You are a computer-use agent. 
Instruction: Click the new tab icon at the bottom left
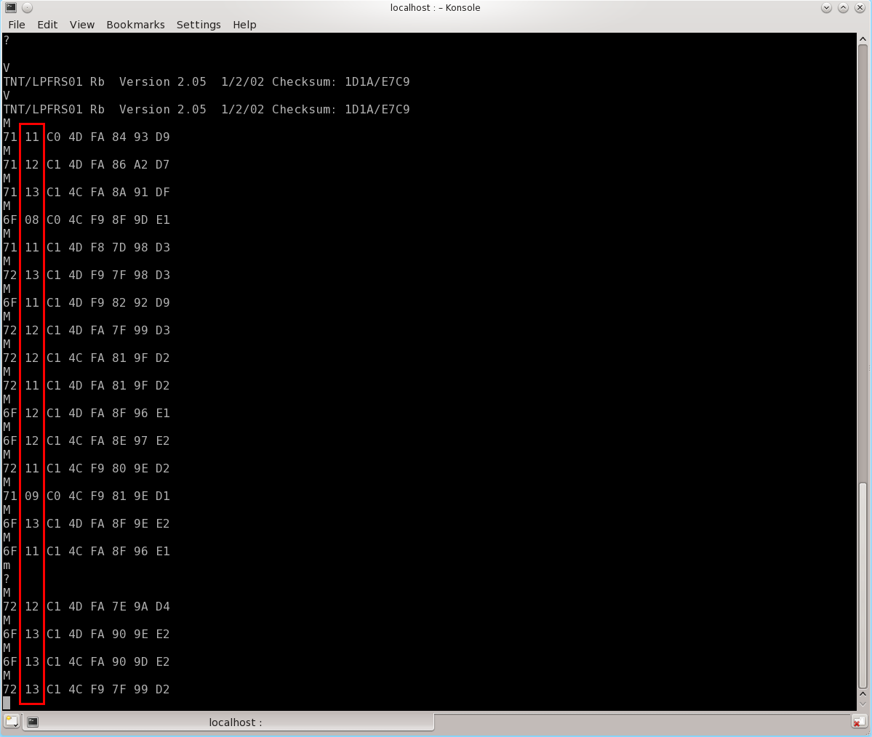click(12, 722)
